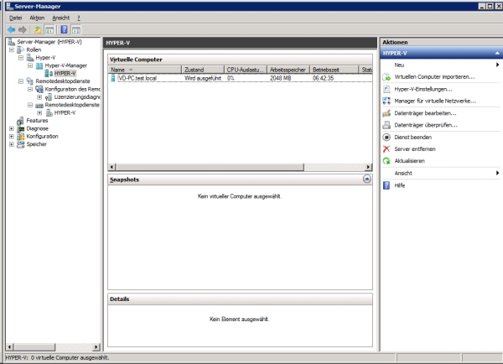
Task: Collapse the Snapshots section with round chevron
Action: pos(366,179)
